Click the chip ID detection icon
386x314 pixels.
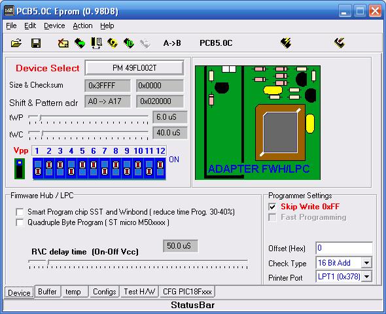pos(96,43)
